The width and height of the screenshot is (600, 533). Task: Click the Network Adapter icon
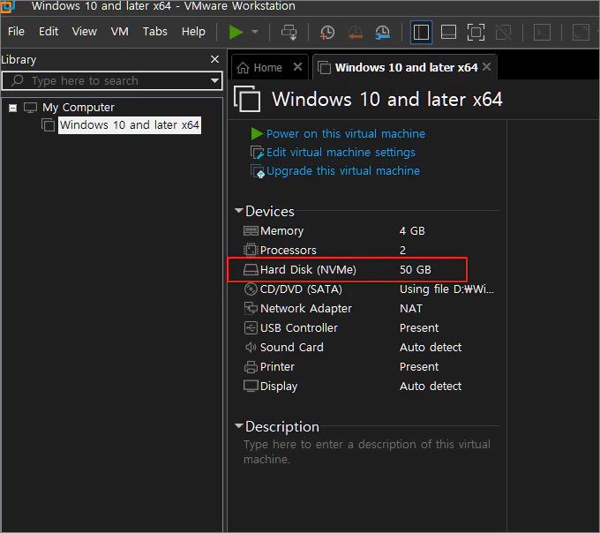click(x=251, y=308)
